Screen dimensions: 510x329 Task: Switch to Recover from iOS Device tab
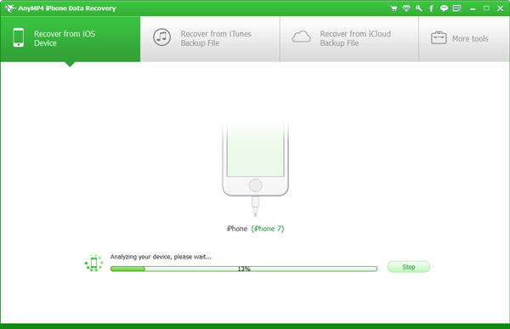coord(71,39)
